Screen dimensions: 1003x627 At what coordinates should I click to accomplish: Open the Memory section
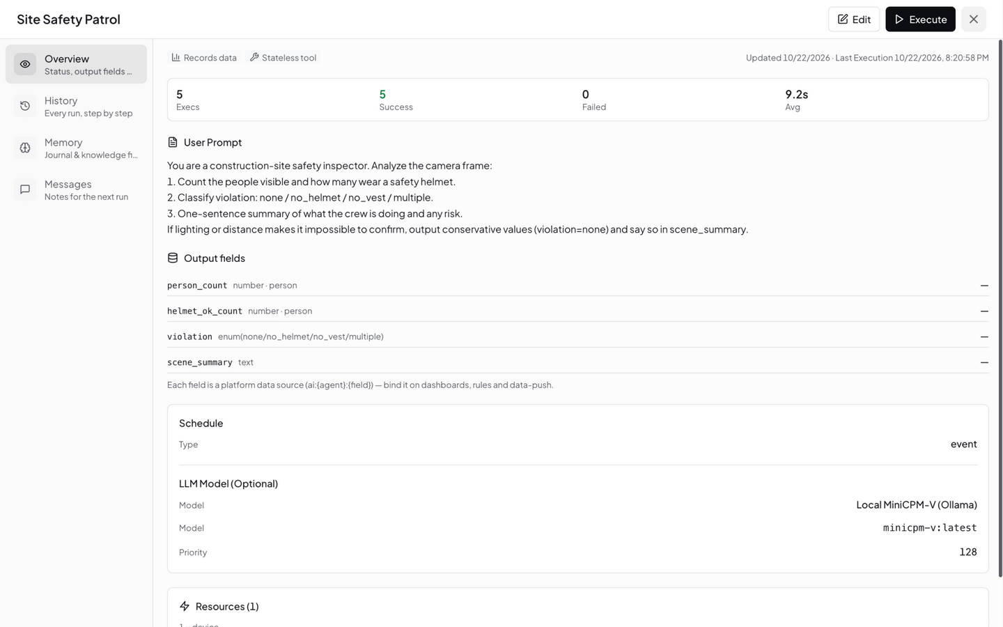point(76,148)
